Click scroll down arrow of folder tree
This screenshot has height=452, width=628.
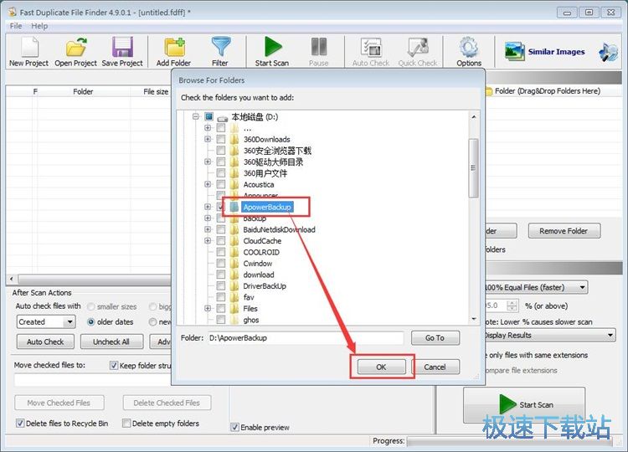click(474, 319)
